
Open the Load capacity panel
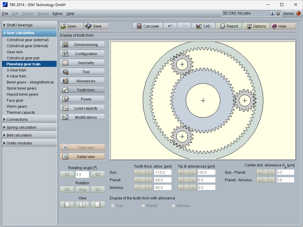click(x=83, y=108)
